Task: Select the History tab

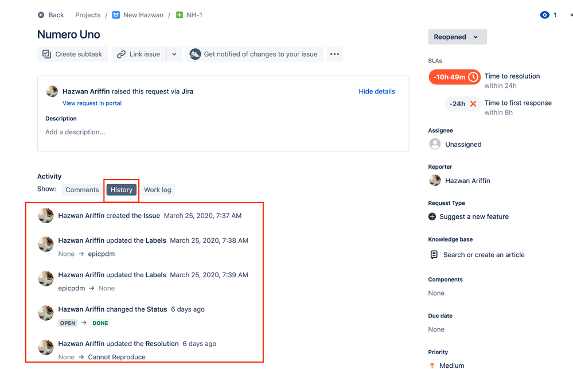Action: [122, 190]
